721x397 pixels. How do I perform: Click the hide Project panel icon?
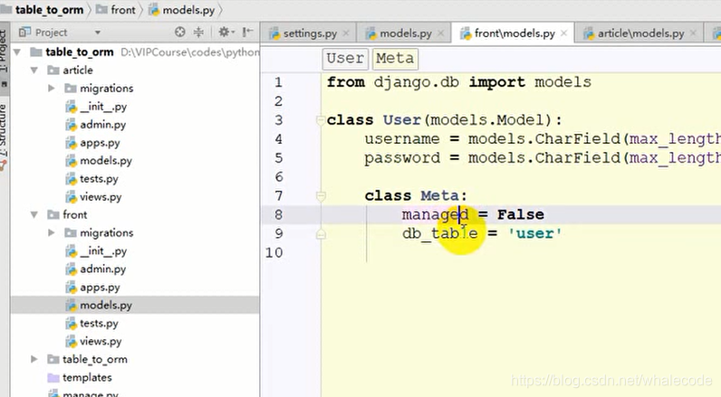(247, 32)
